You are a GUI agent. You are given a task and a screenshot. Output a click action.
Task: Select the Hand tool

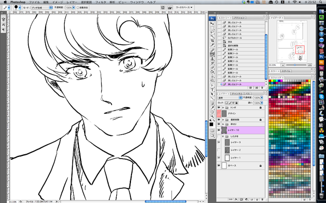212,112
